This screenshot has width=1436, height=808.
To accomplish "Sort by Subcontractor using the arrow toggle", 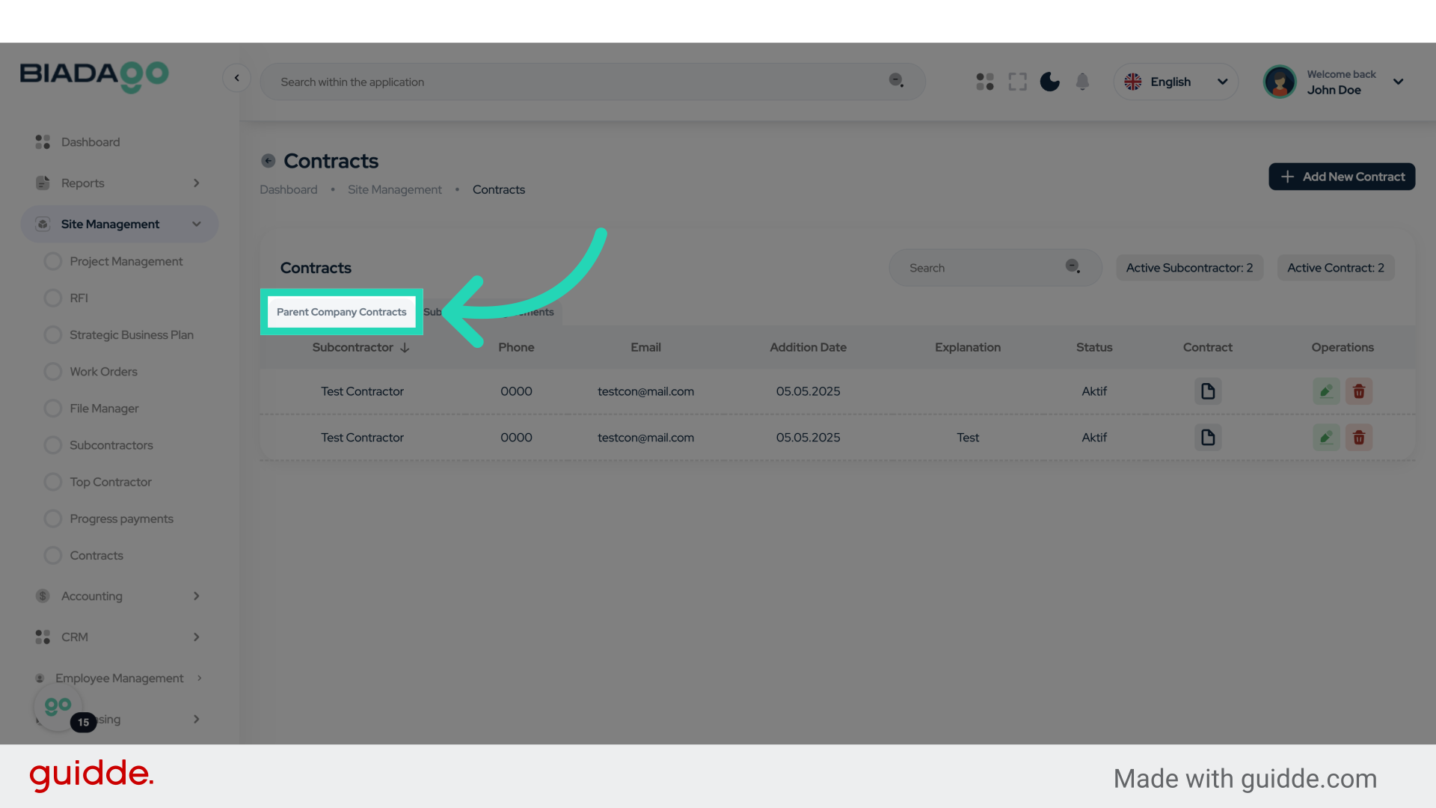I will click(x=405, y=347).
